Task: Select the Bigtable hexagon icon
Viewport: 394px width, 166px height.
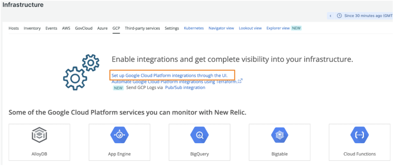Action: (x=279, y=135)
